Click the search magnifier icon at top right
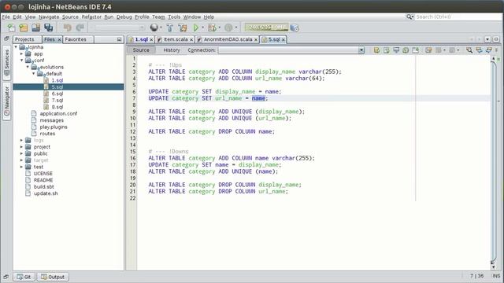 [409, 17]
